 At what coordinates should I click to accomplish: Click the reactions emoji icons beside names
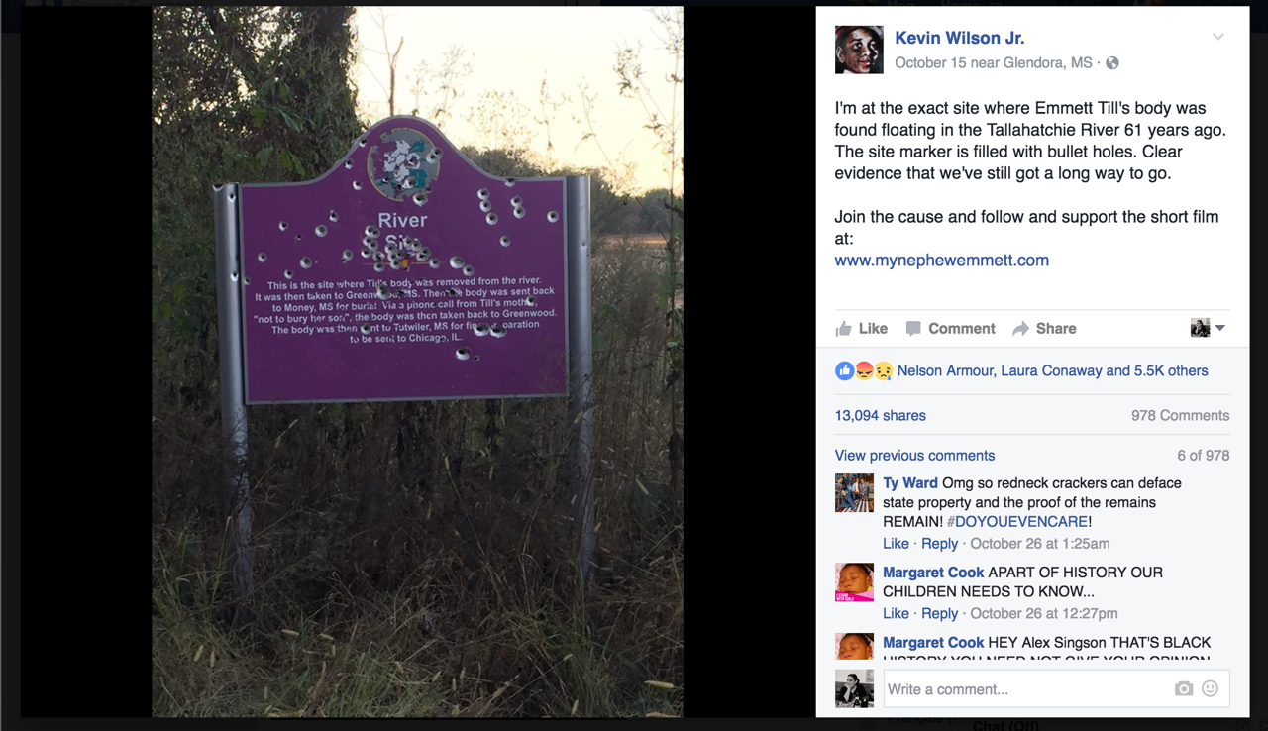(864, 370)
